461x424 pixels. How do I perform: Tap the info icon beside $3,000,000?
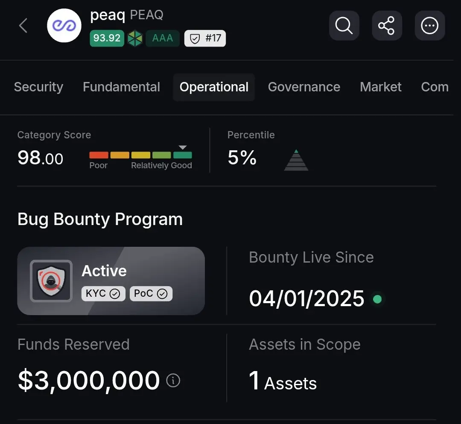(x=173, y=380)
